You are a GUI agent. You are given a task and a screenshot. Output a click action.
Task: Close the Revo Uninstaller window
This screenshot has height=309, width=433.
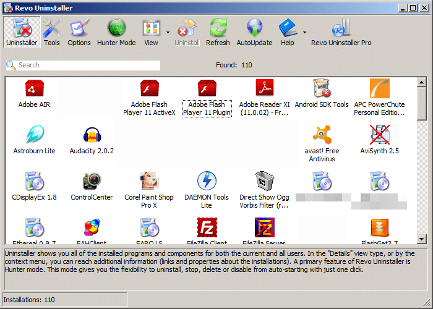pyautogui.click(x=424, y=7)
